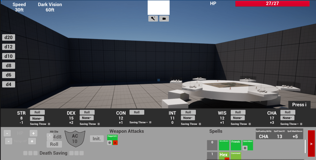
Task: Roll a d20 die
Action: click(9, 38)
